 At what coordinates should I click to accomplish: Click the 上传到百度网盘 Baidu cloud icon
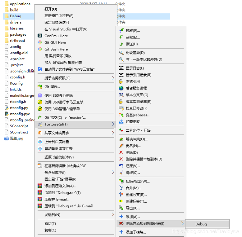tap(40, 142)
